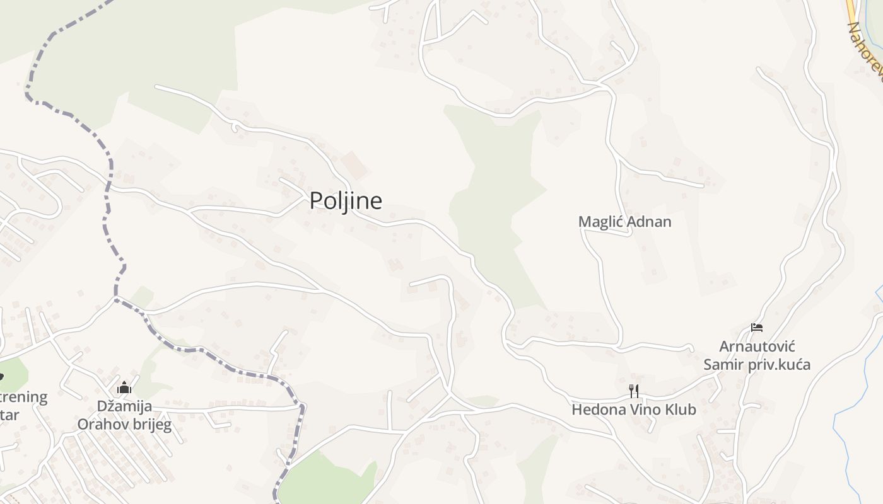Image resolution: width=883 pixels, height=504 pixels.
Task: Select the Džamija Orahov brijeg text label
Action: (124, 415)
